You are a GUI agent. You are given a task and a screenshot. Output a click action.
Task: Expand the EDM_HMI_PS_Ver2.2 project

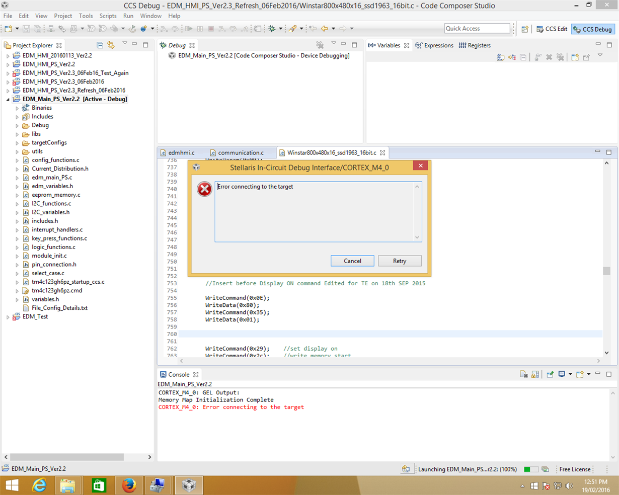(x=8, y=64)
